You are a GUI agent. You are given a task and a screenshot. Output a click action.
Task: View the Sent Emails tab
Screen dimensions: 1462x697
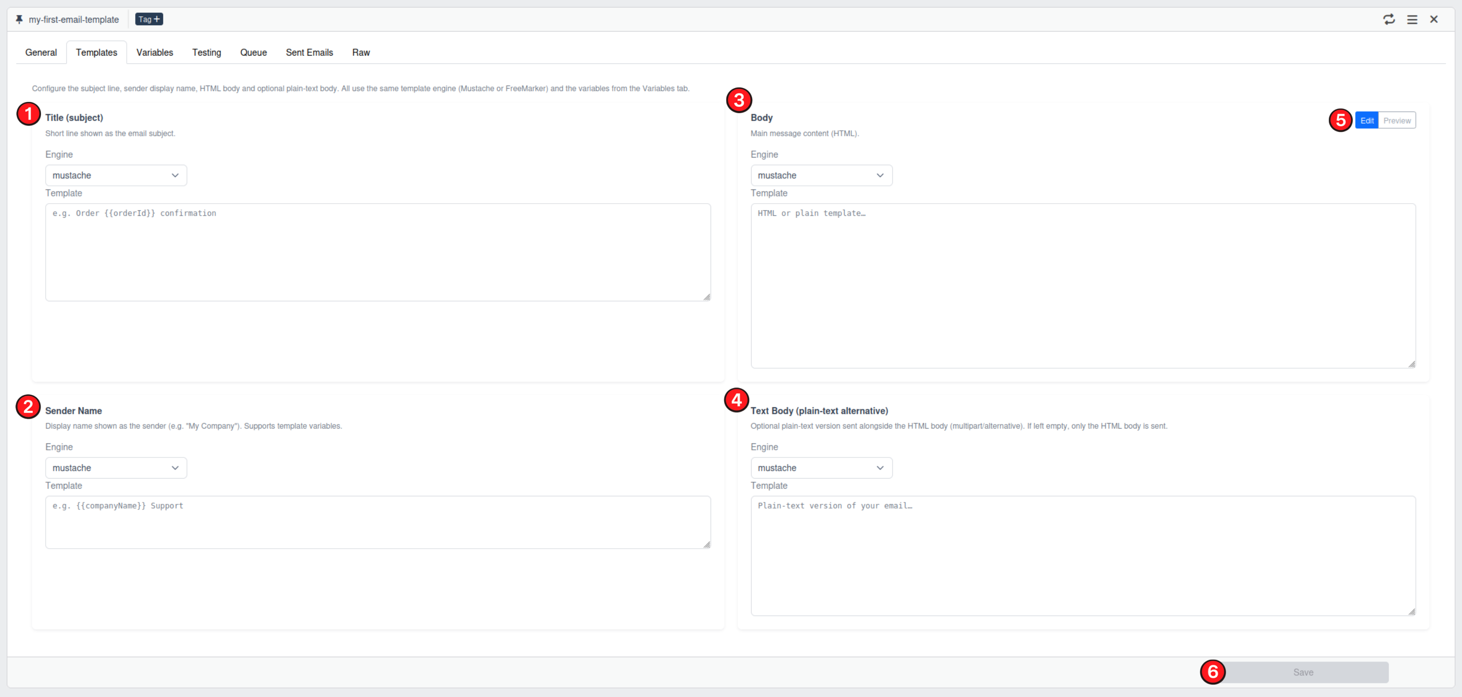(x=309, y=52)
